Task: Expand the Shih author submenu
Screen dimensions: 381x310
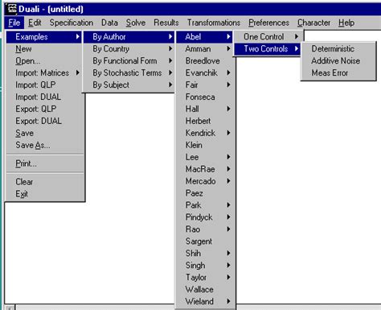Action: point(206,254)
